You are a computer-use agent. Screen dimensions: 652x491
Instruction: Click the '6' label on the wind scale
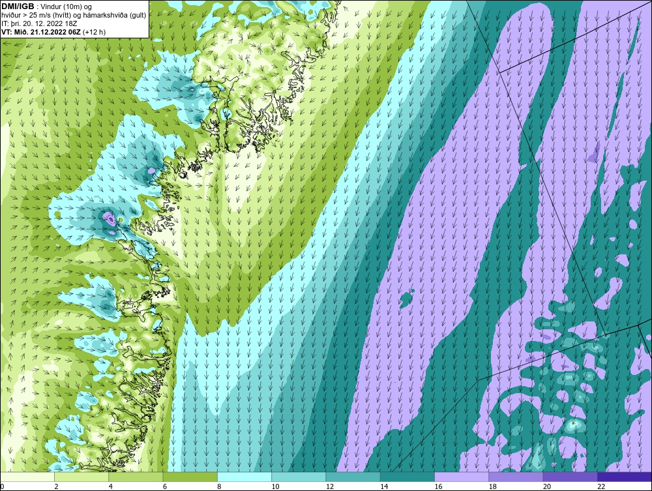coord(165,487)
